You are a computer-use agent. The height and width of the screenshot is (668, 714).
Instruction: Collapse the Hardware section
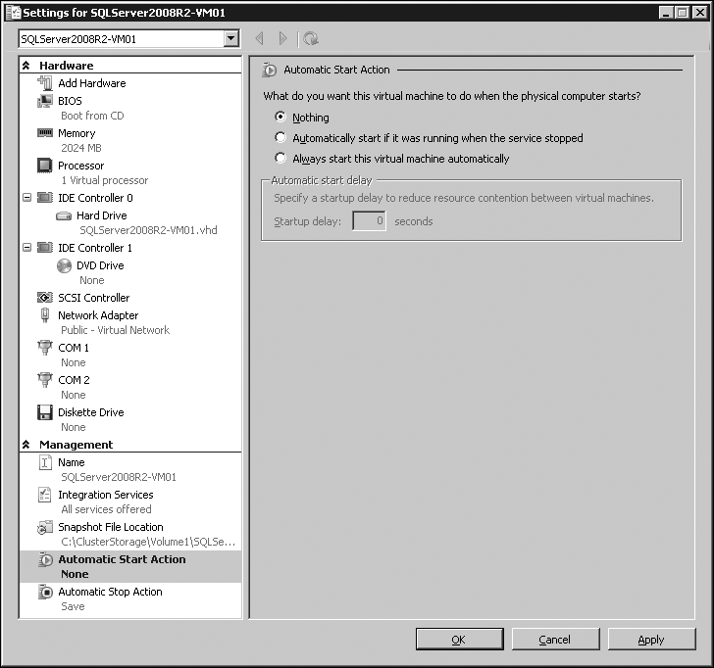click(x=26, y=66)
